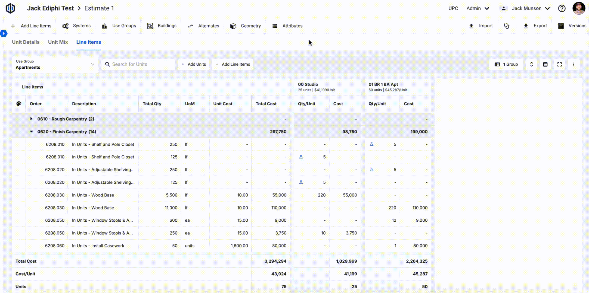Collapse 0620 - Finish Carpentry group
Viewport: 589px width, 293px height.
pos(31,132)
